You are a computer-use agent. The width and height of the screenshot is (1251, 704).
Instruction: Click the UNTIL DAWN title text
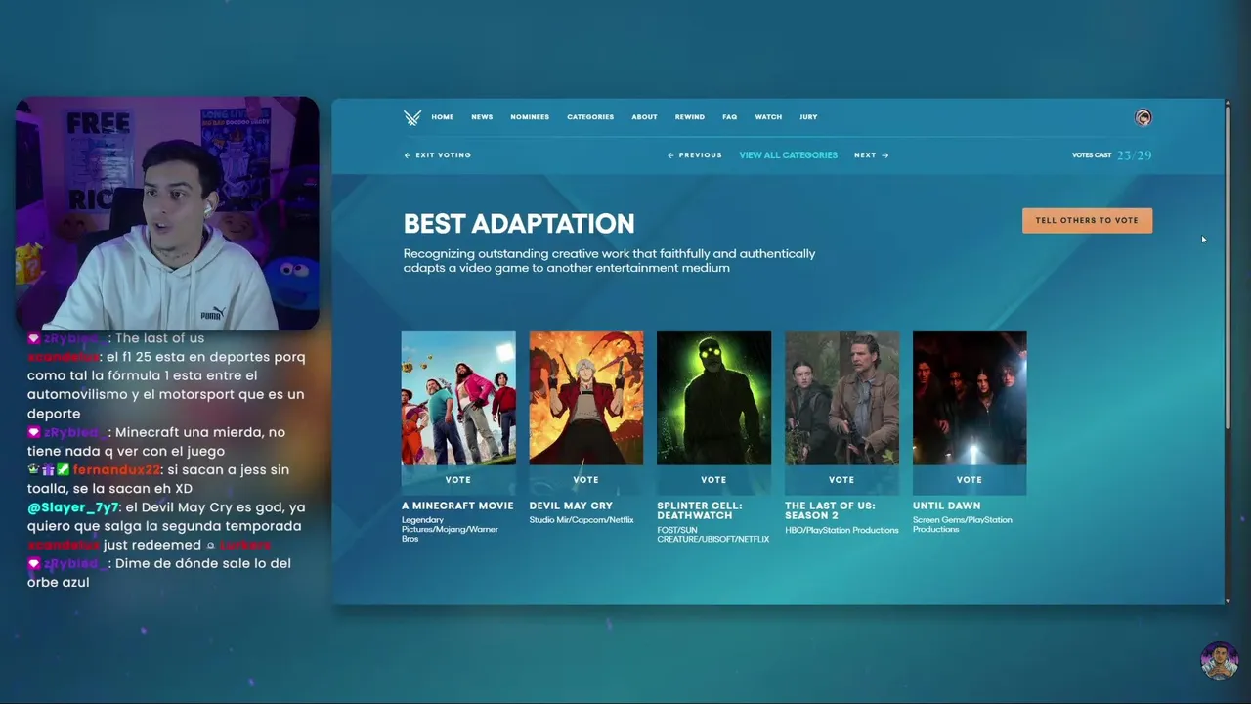[x=947, y=506]
